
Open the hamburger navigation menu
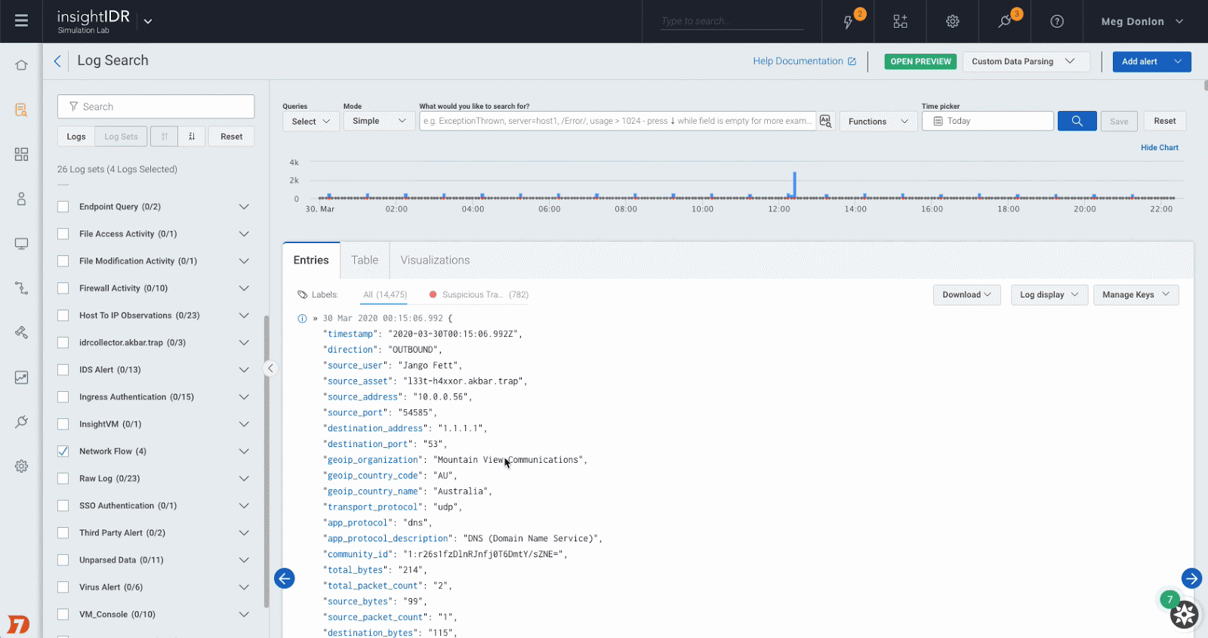point(21,21)
